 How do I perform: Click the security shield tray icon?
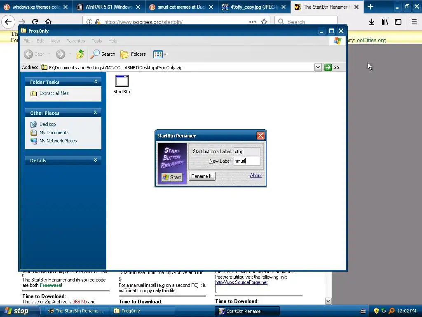376,311
